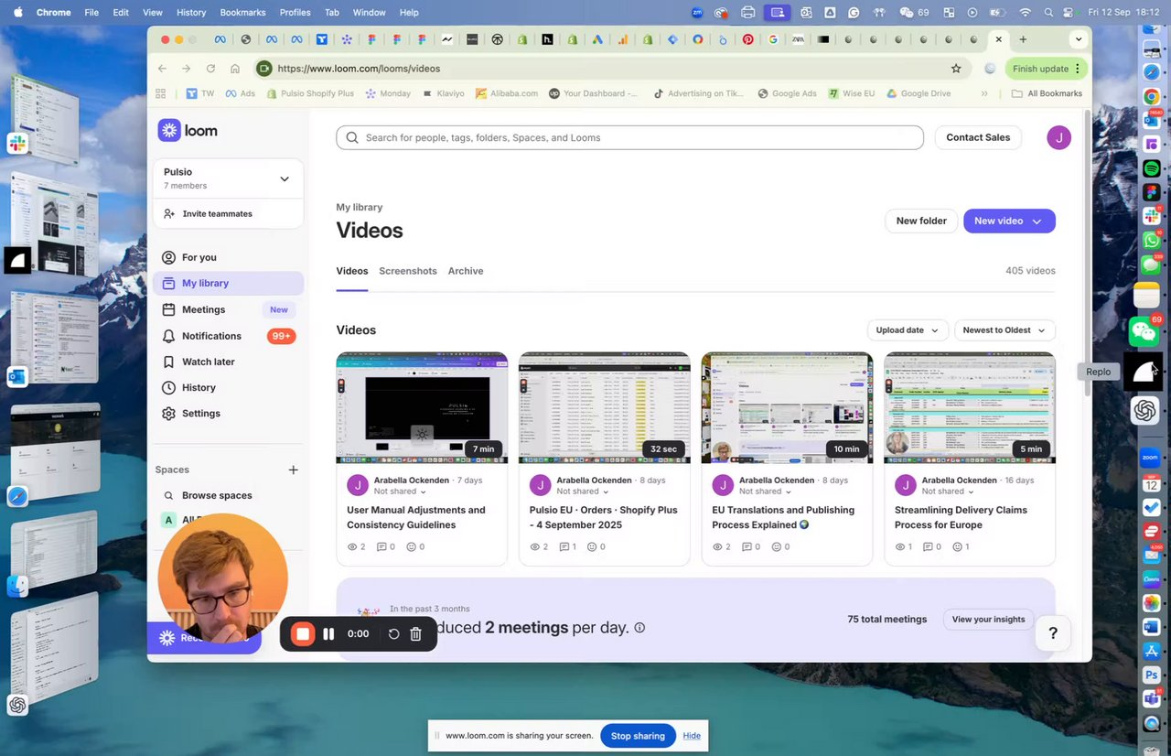The height and width of the screenshot is (756, 1171).
Task: Open Settings in the Loom sidebar
Action: [228, 413]
